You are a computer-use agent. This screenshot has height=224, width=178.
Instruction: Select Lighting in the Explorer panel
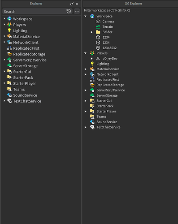[x=20, y=30]
